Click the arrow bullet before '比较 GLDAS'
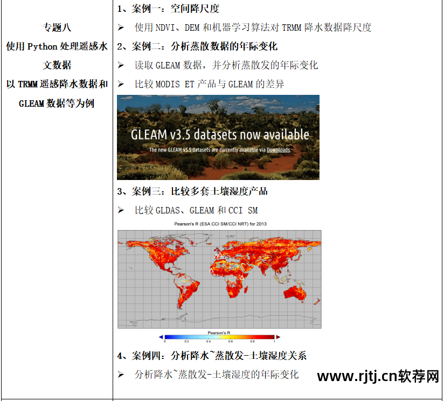Image resolution: width=444 pixels, height=401 pixels. (x=121, y=210)
